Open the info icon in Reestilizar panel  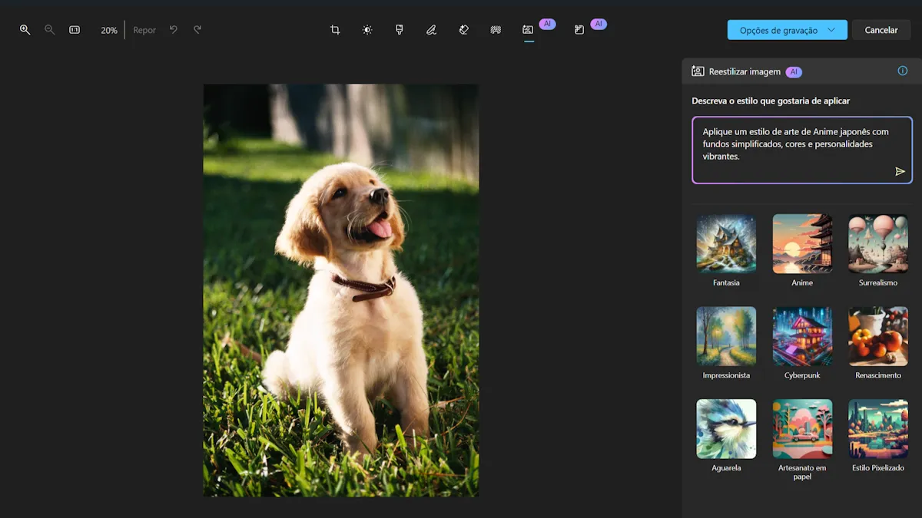point(903,71)
